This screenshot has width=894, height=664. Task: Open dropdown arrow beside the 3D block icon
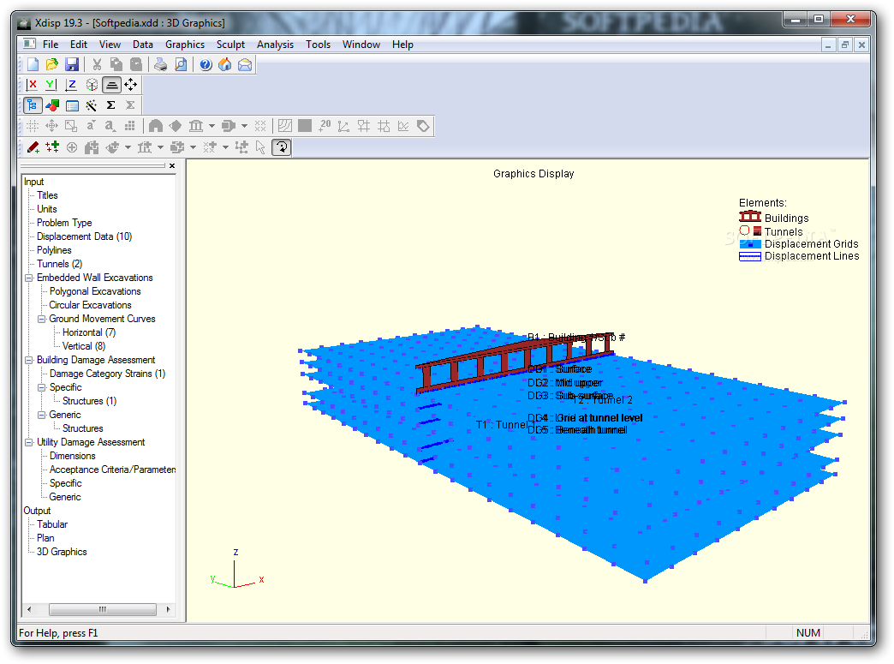click(x=244, y=126)
